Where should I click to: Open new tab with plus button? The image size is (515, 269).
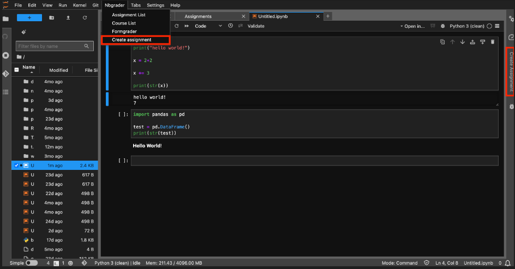point(328,16)
